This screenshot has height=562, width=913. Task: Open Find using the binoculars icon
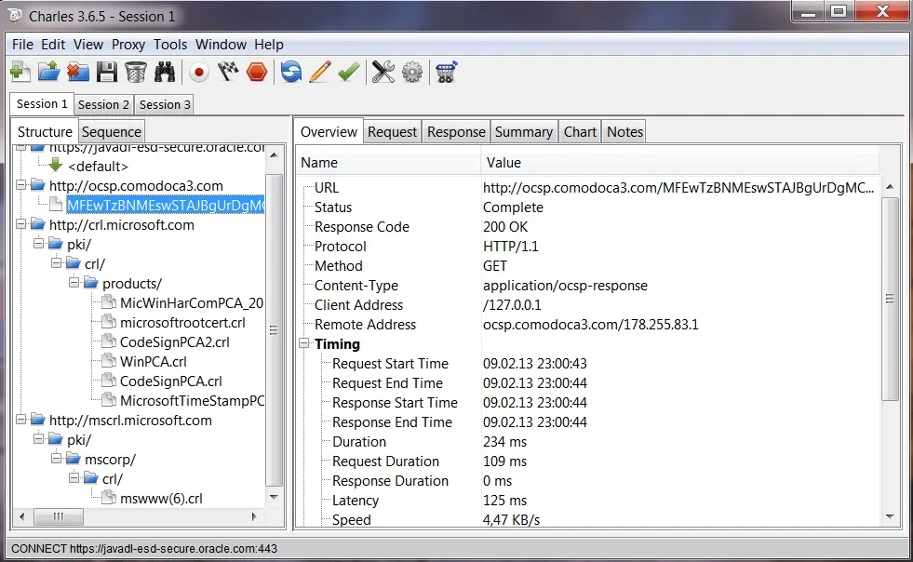click(x=165, y=73)
